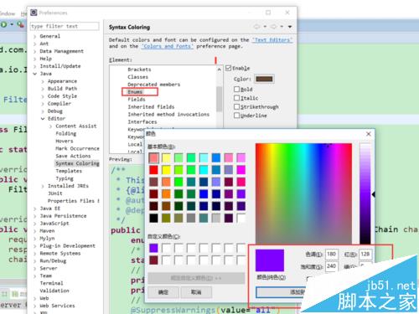Select Inherited method invocations element
The height and width of the screenshot is (314, 419).
point(168,114)
